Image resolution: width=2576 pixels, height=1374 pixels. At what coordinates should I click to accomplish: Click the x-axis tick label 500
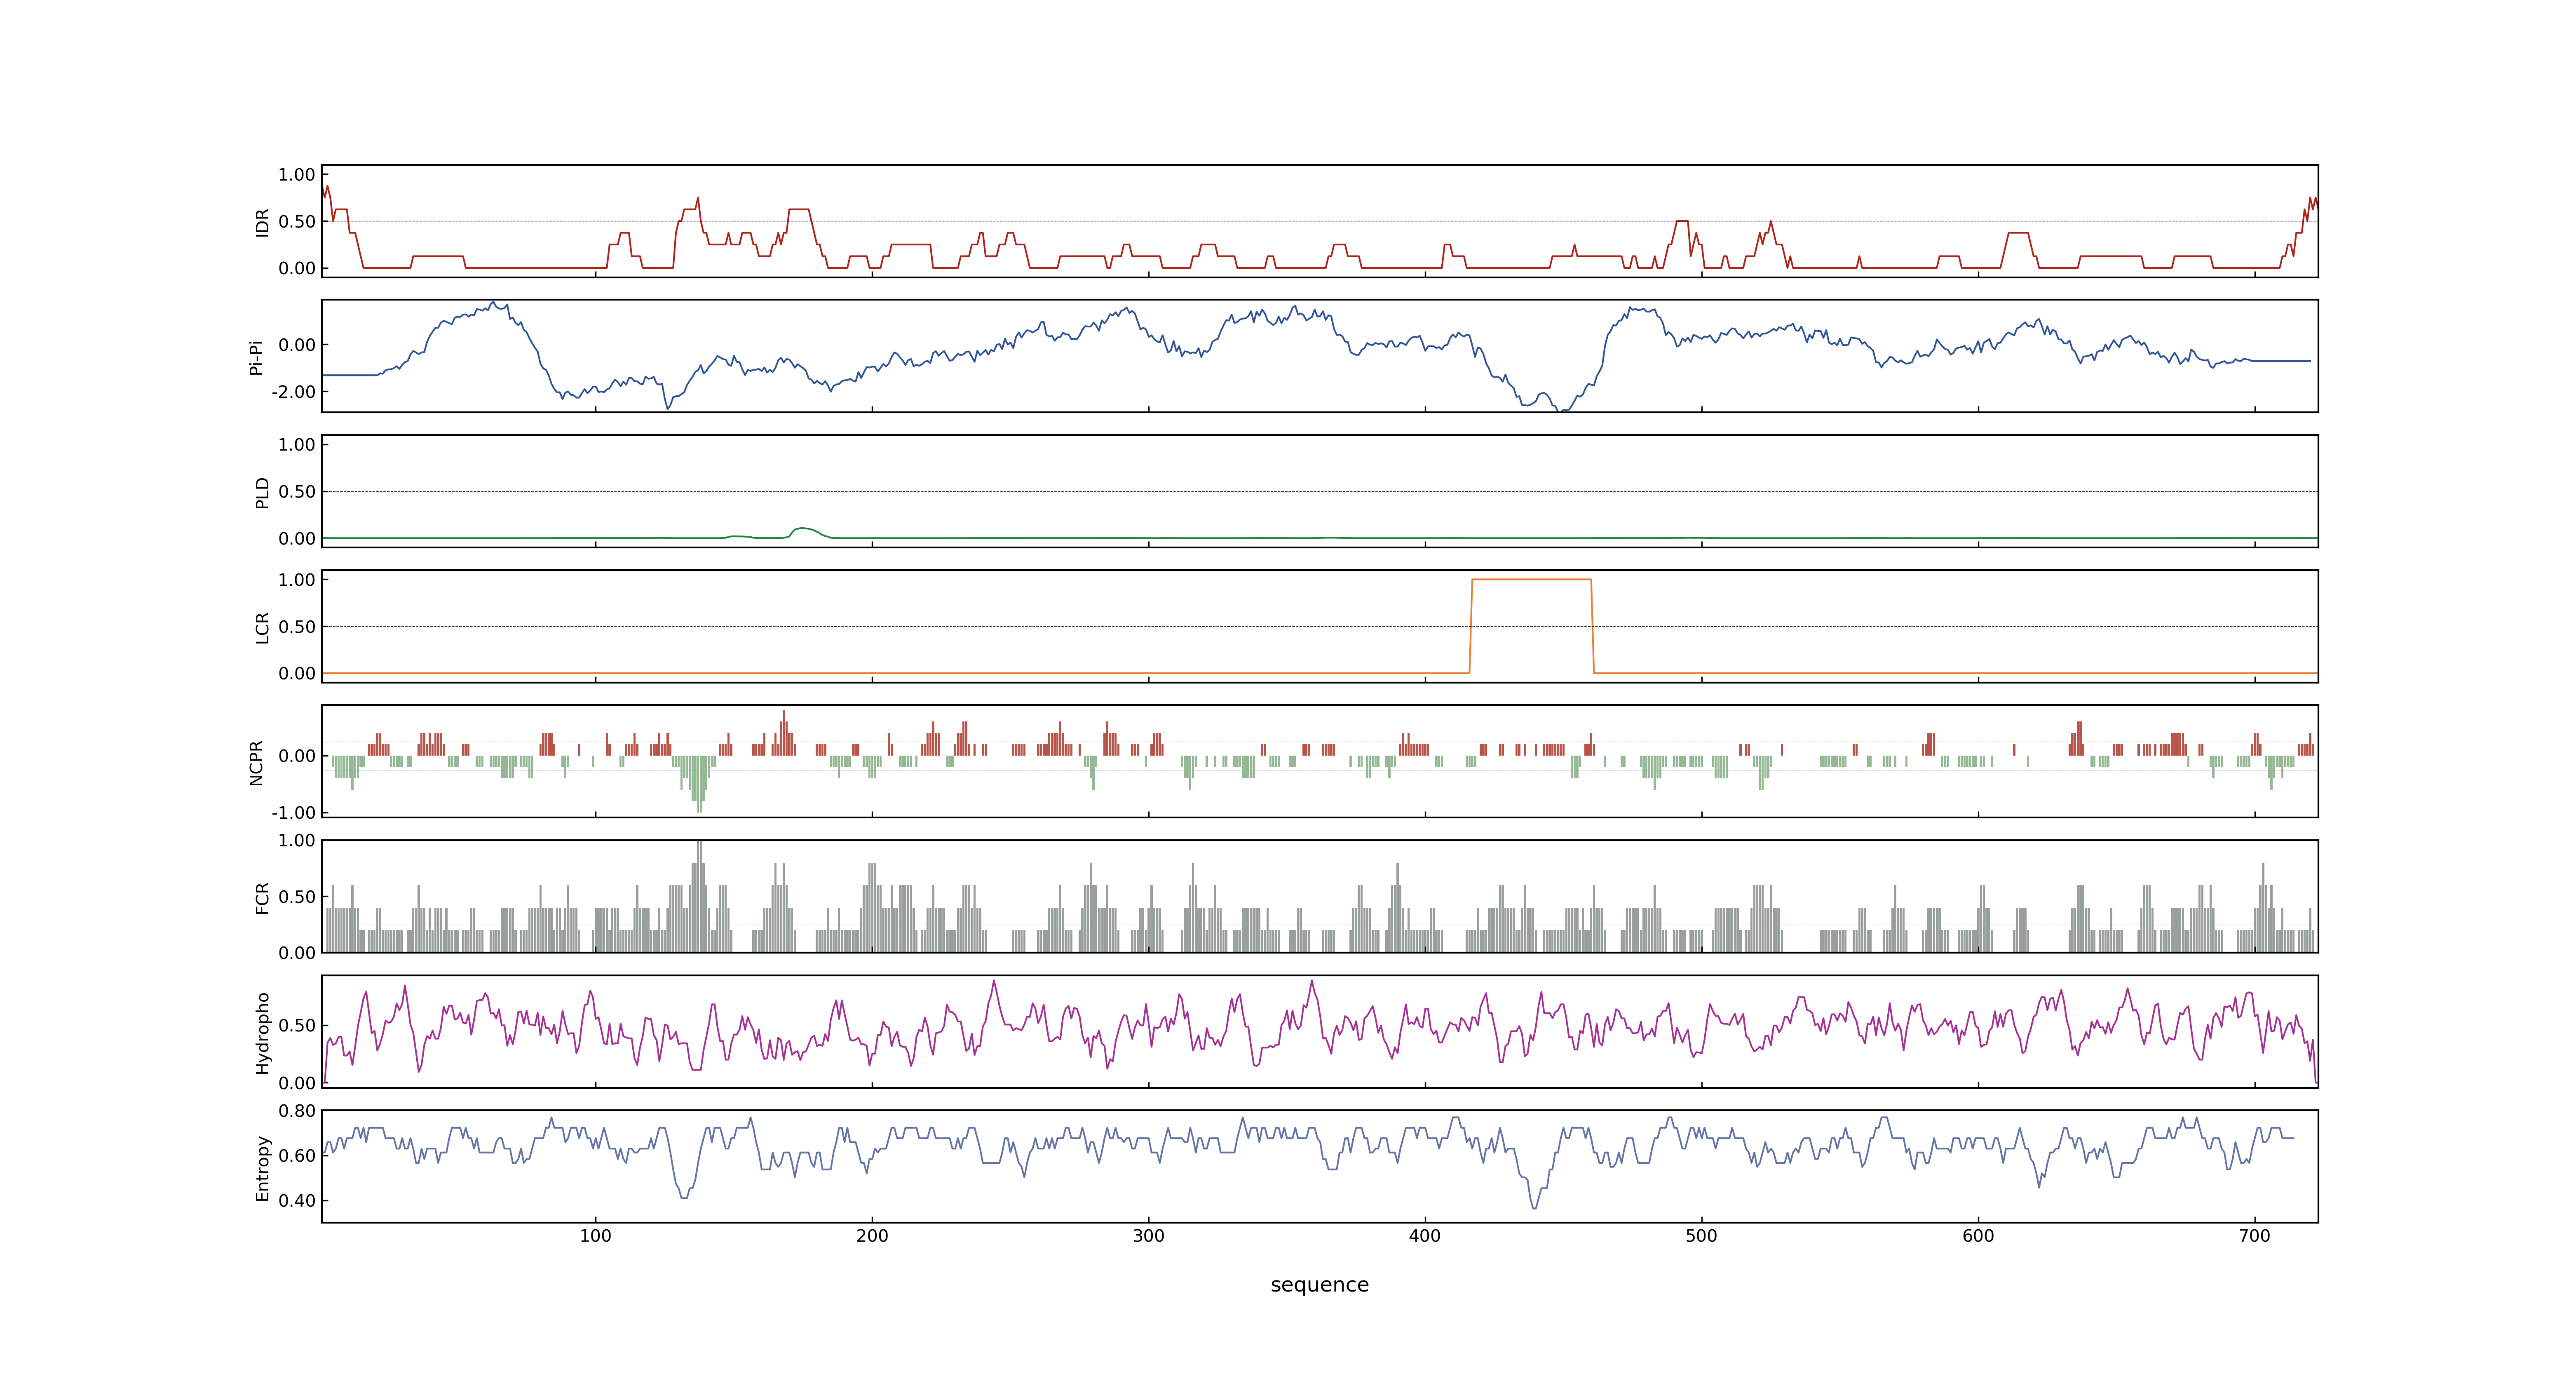(1702, 1236)
